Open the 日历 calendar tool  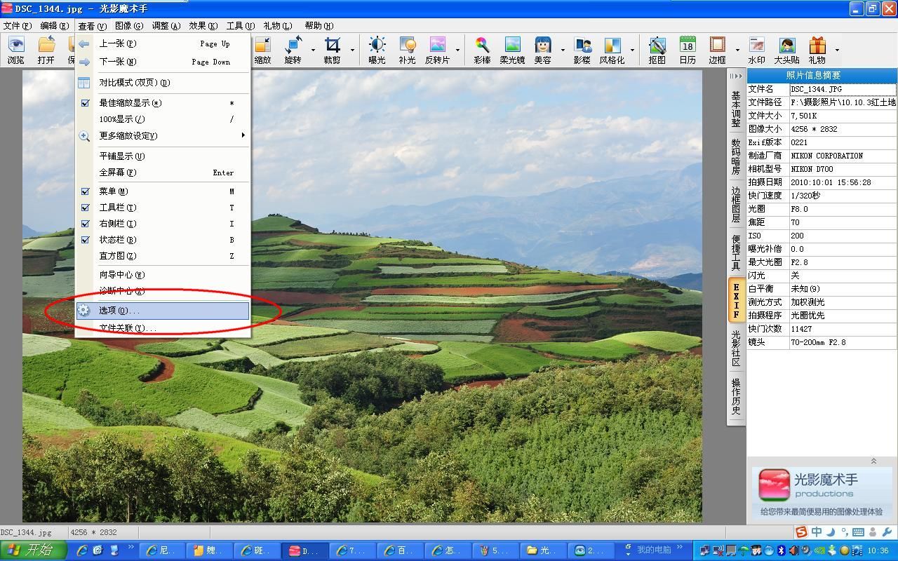(x=688, y=50)
